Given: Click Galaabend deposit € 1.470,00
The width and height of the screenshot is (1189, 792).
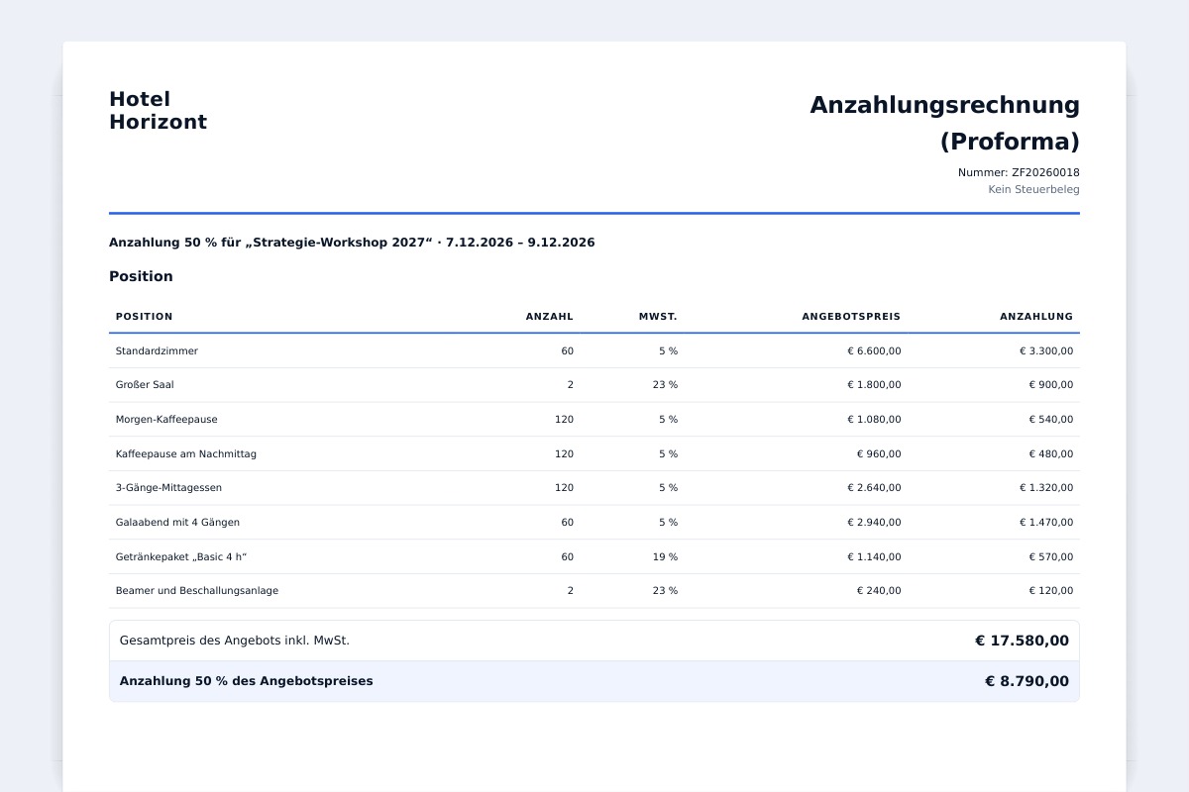Looking at the screenshot, I should (x=1046, y=522).
